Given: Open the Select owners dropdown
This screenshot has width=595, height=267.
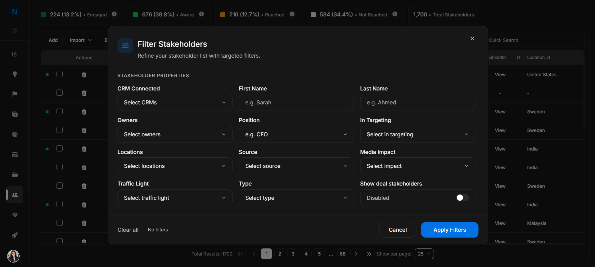Looking at the screenshot, I should point(175,134).
